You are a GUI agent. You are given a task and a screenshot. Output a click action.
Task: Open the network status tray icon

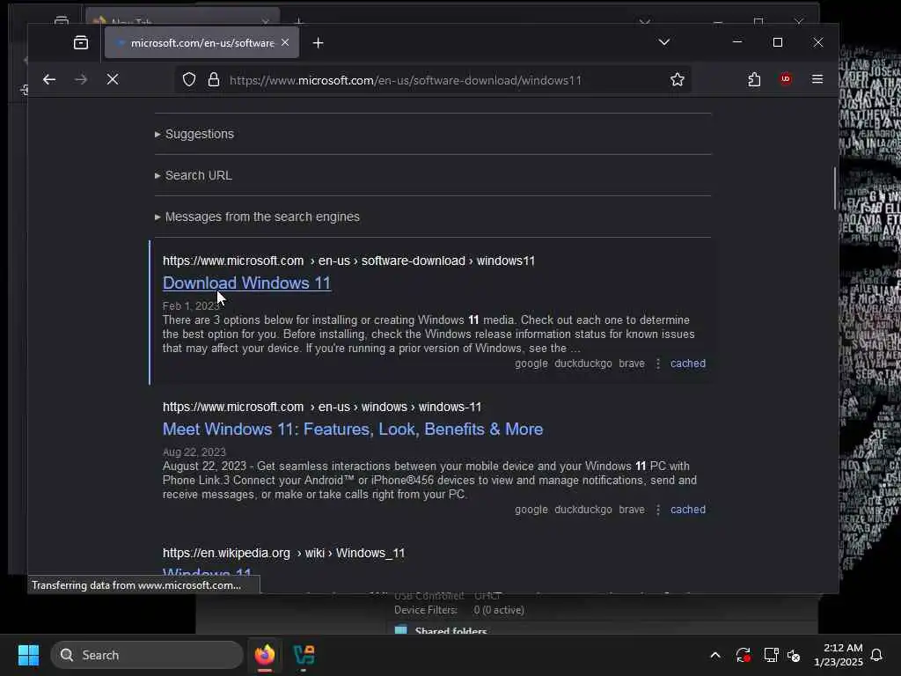[x=771, y=655]
